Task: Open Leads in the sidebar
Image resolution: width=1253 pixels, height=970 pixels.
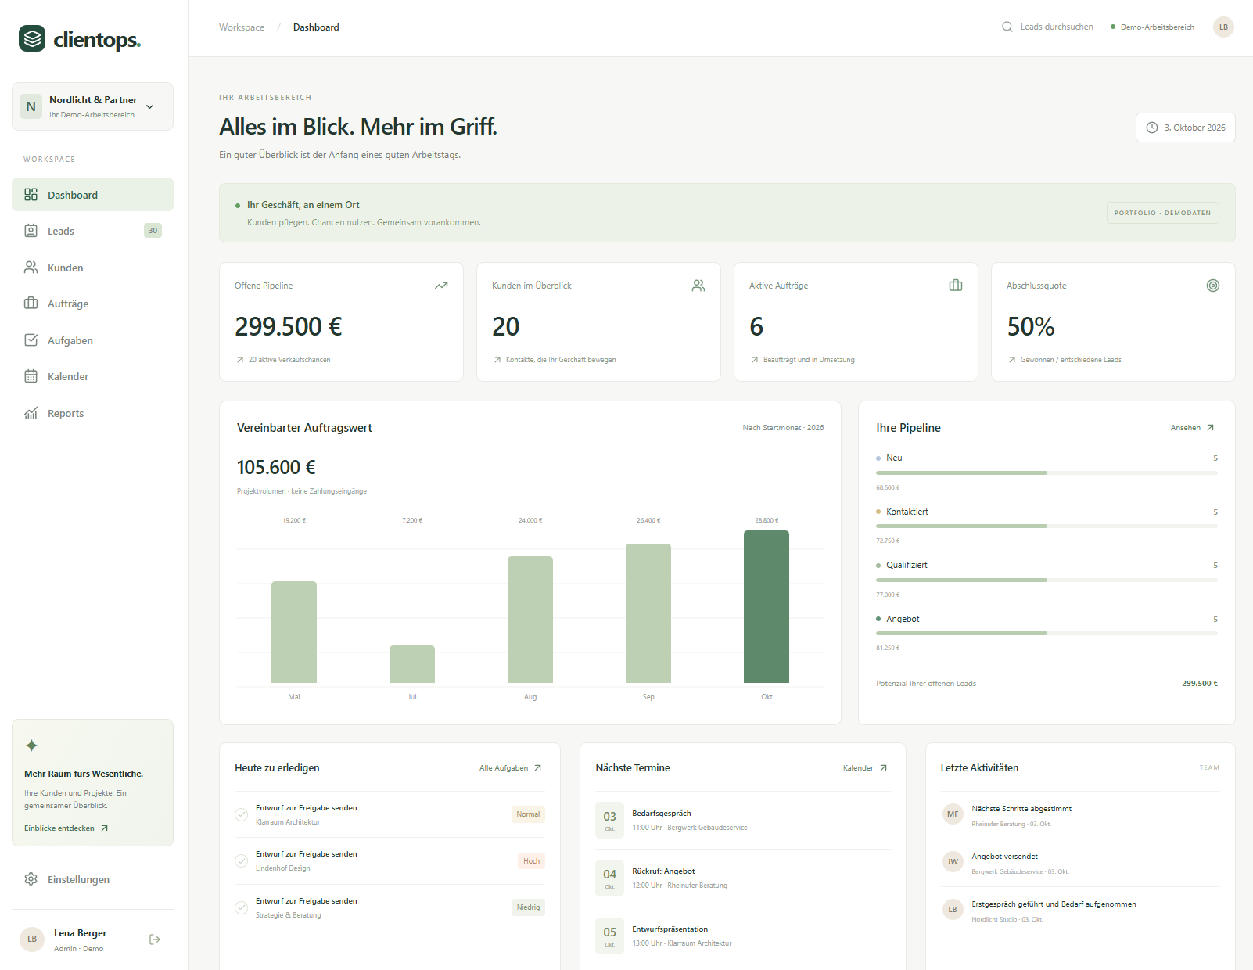Action: coord(92,231)
